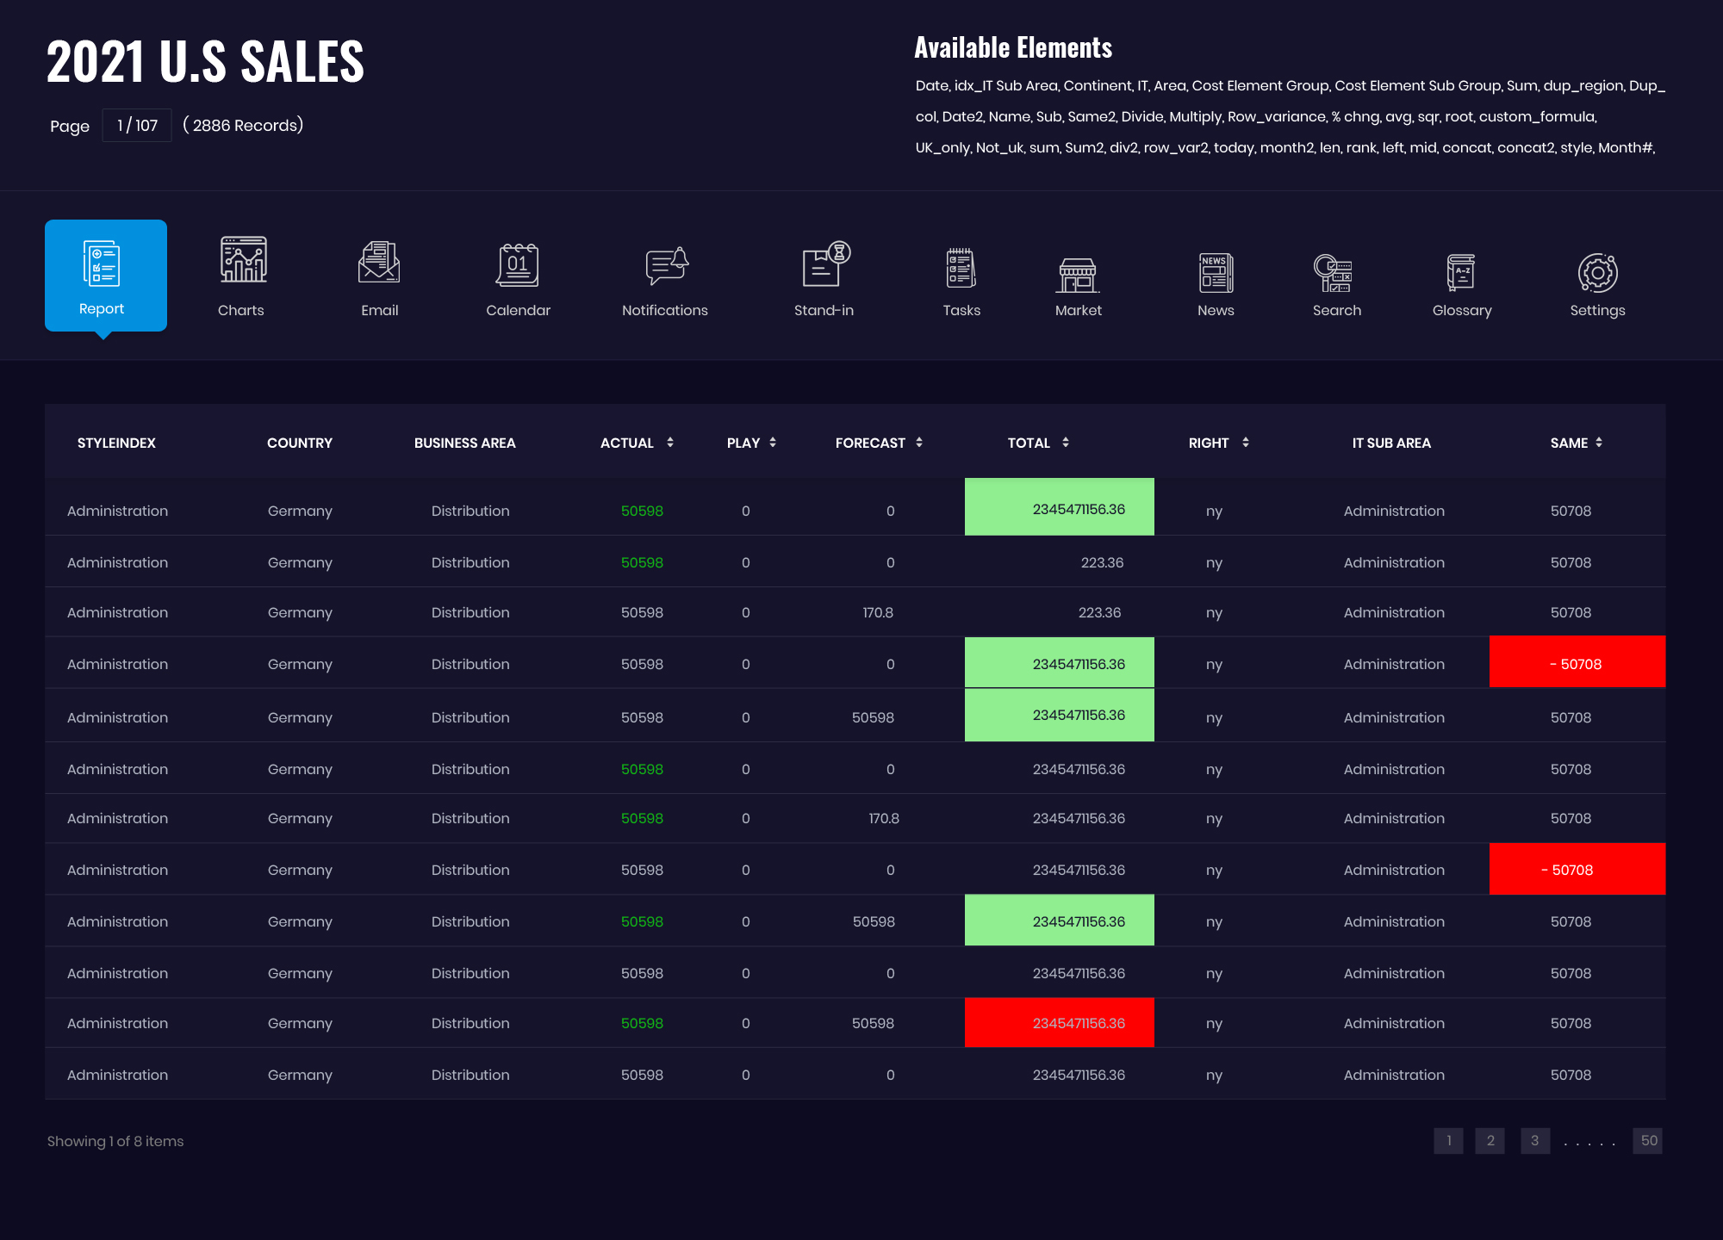
Task: Open the Settings gear icon
Action: pyautogui.click(x=1597, y=273)
